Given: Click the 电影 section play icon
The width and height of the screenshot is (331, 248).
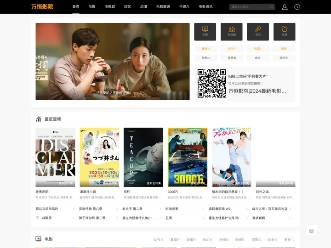Looking at the screenshot, I should tap(38, 239).
